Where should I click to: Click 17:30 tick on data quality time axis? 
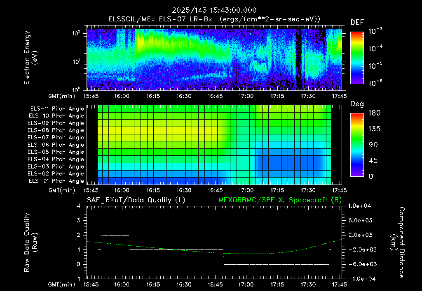click(308, 284)
